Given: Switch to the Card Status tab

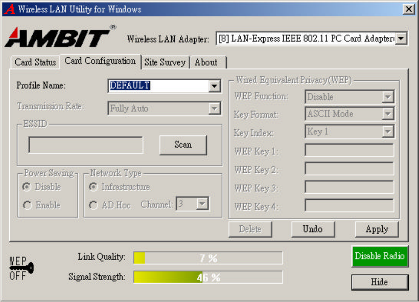Looking at the screenshot, I should [x=35, y=62].
